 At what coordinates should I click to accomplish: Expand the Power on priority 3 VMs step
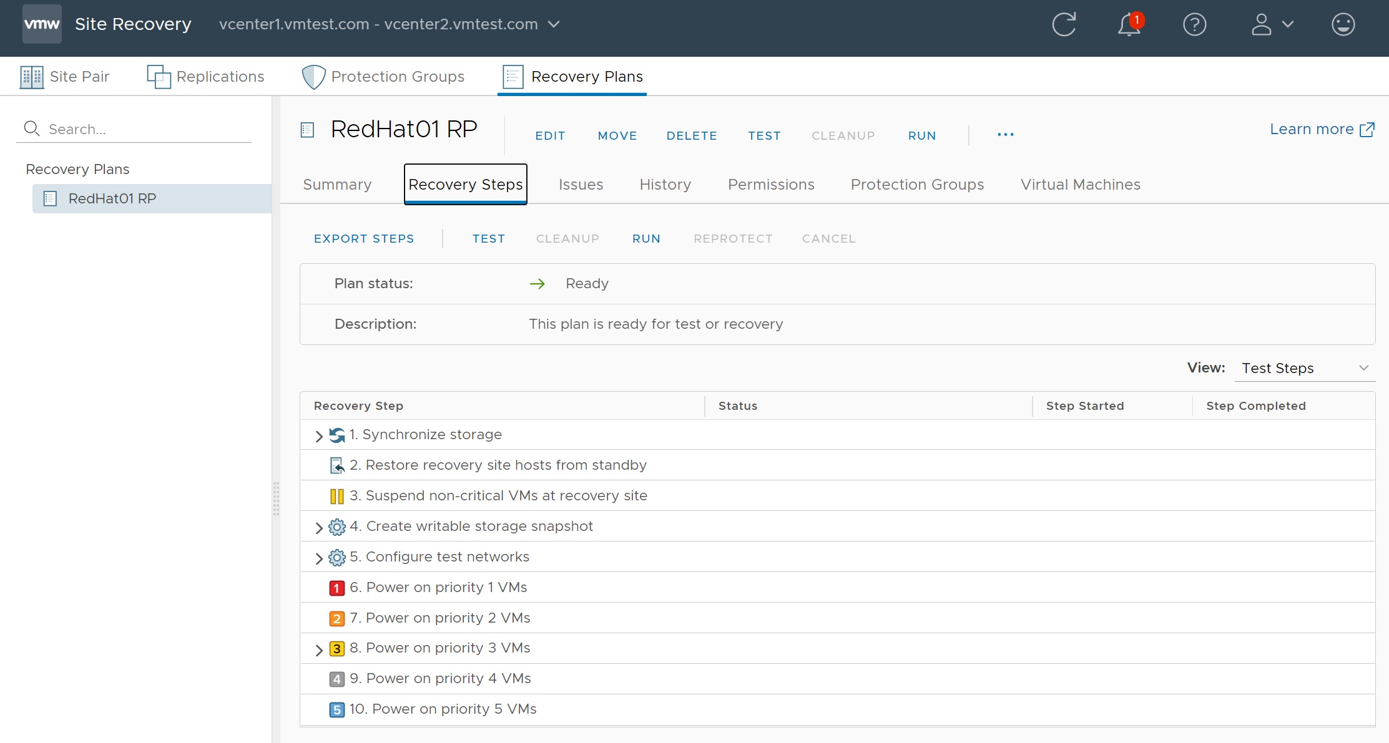(x=319, y=649)
